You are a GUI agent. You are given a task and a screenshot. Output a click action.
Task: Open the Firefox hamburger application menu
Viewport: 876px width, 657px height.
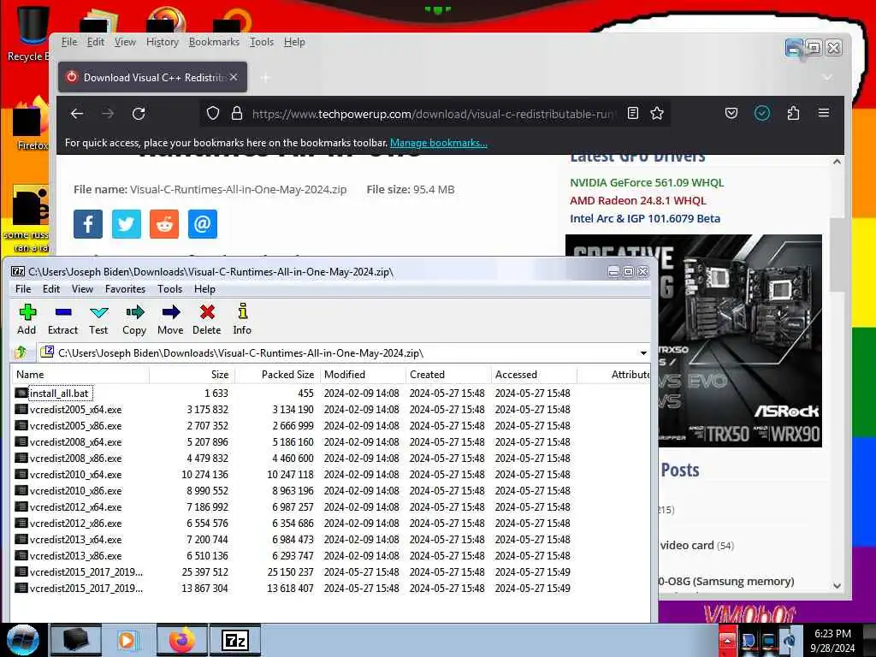(824, 113)
